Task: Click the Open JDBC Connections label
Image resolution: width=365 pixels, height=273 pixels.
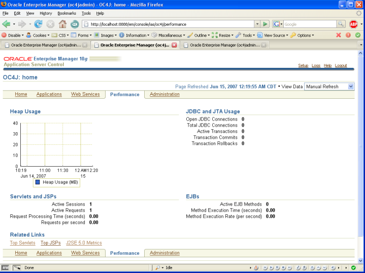Action: [x=212, y=119]
